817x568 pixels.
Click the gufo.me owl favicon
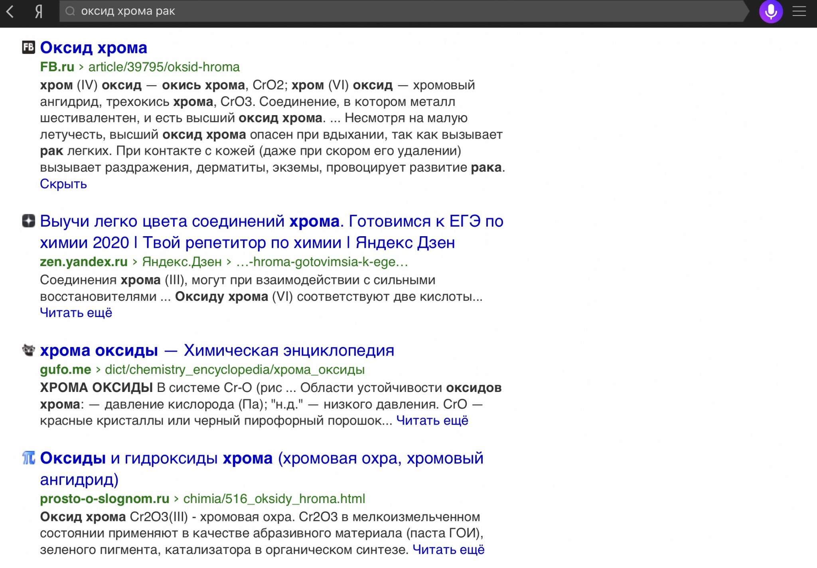pyautogui.click(x=28, y=350)
